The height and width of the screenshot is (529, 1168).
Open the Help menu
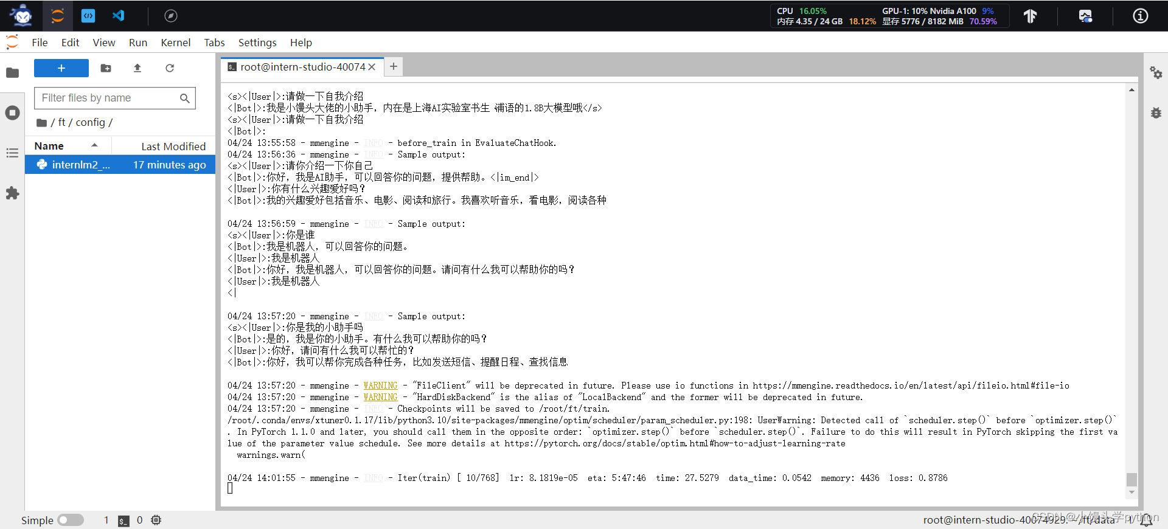tap(301, 43)
